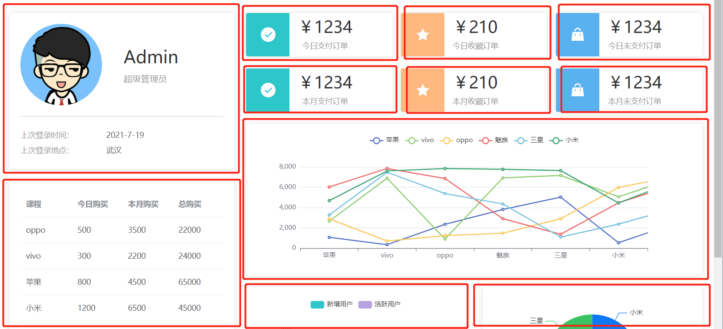Click the checkmark icon for 今日支付订单
This screenshot has height=329, width=723.
tap(268, 35)
